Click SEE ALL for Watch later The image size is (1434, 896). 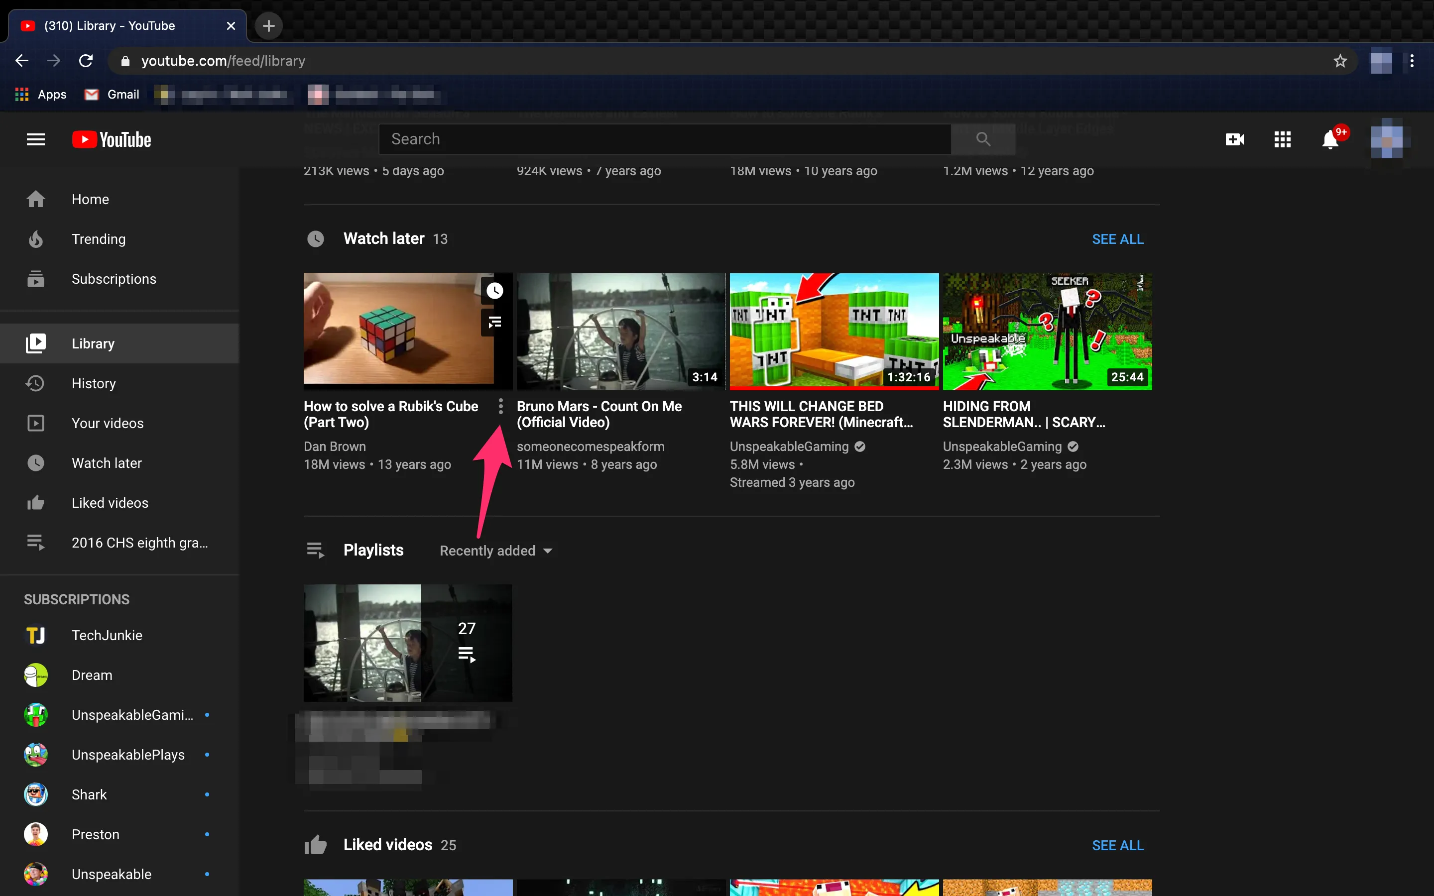coord(1118,238)
